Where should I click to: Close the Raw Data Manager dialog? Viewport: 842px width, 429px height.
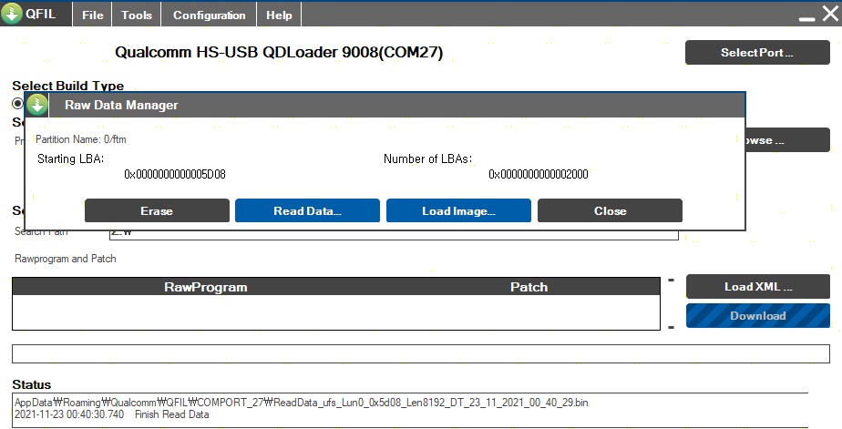[x=610, y=210]
